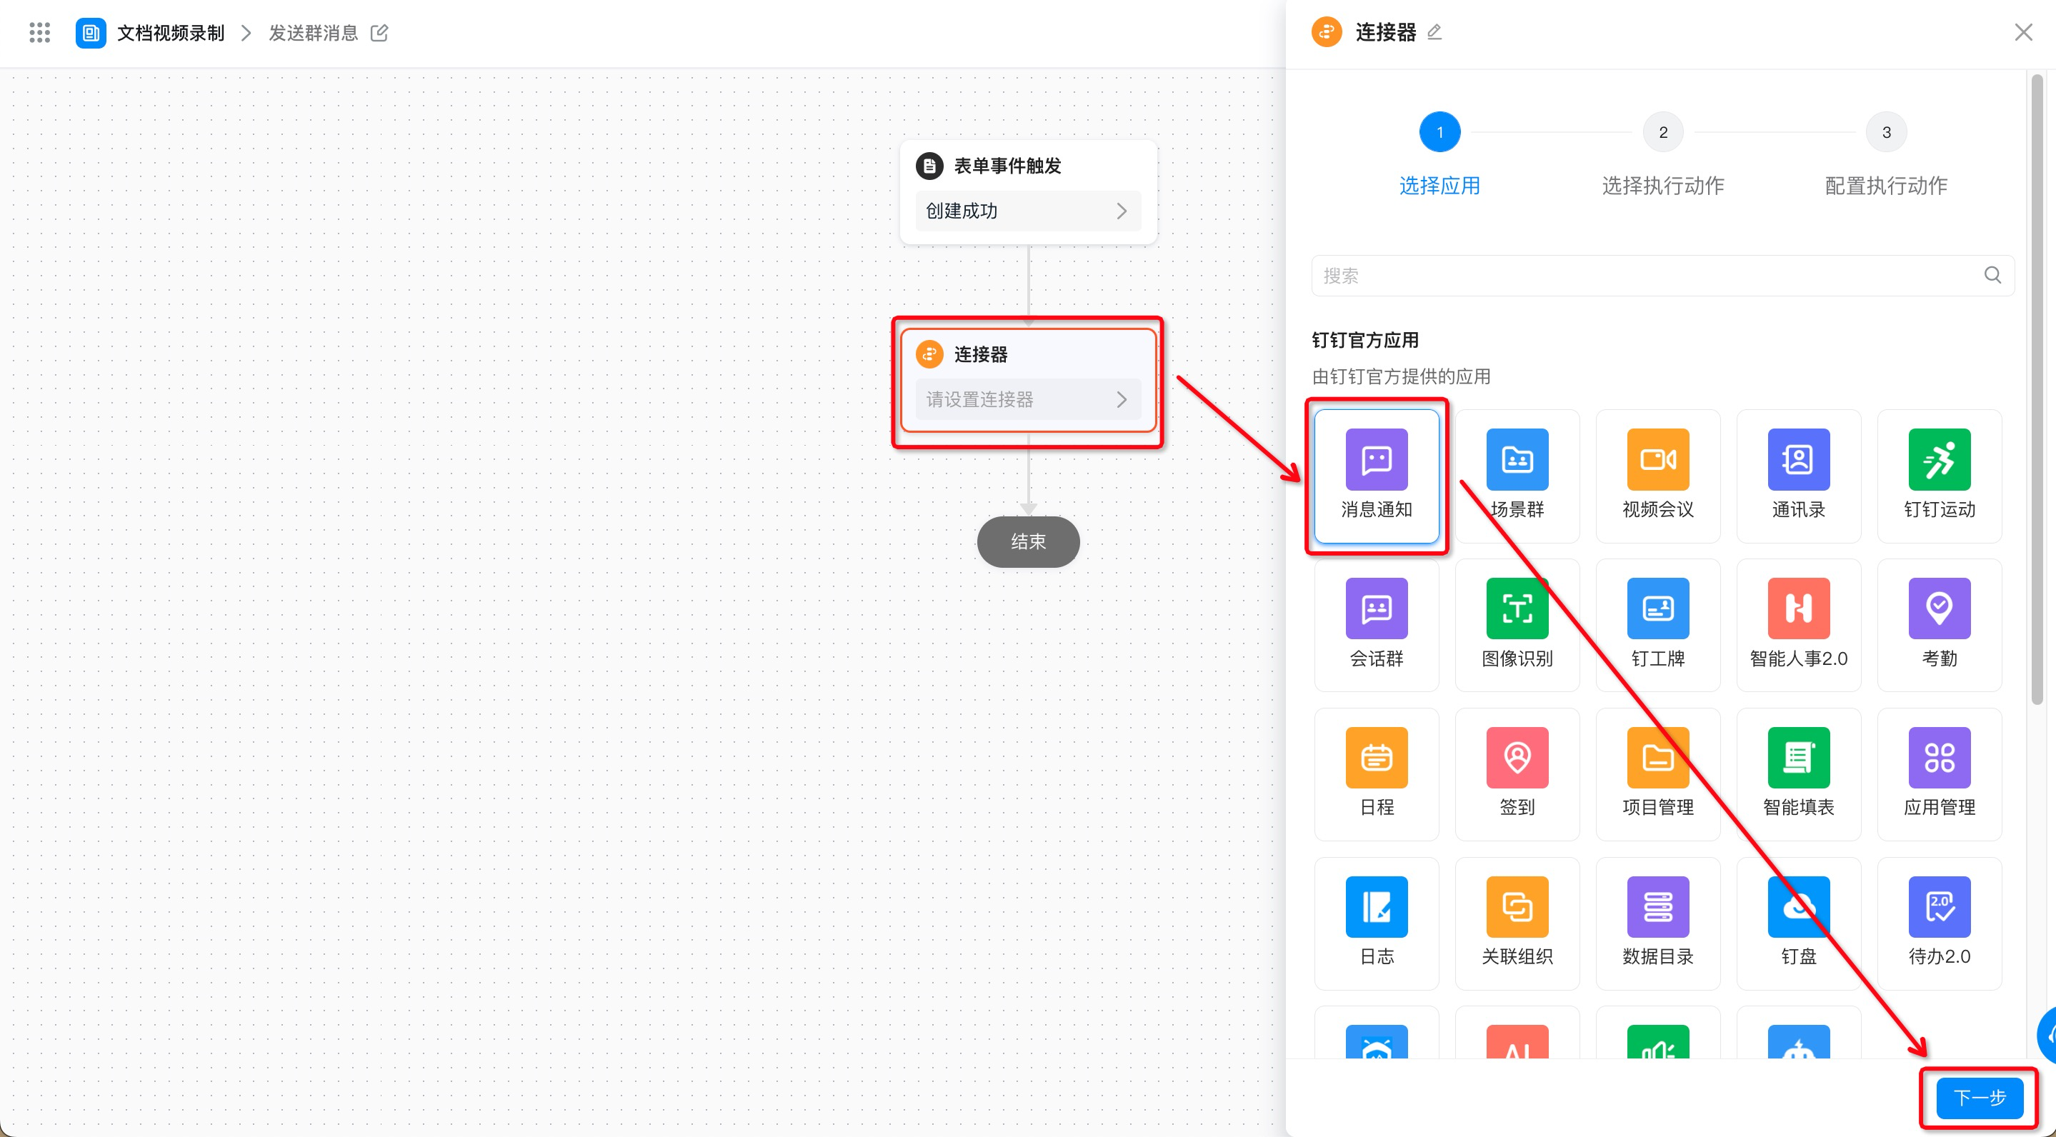Viewport: 2056px width, 1137px height.
Task: Close the 连接器 side panel
Action: [x=2023, y=32]
